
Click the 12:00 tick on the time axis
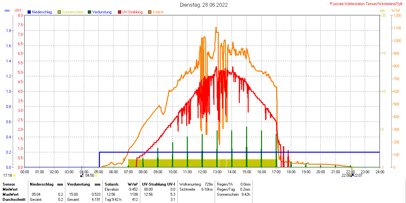tap(202, 172)
